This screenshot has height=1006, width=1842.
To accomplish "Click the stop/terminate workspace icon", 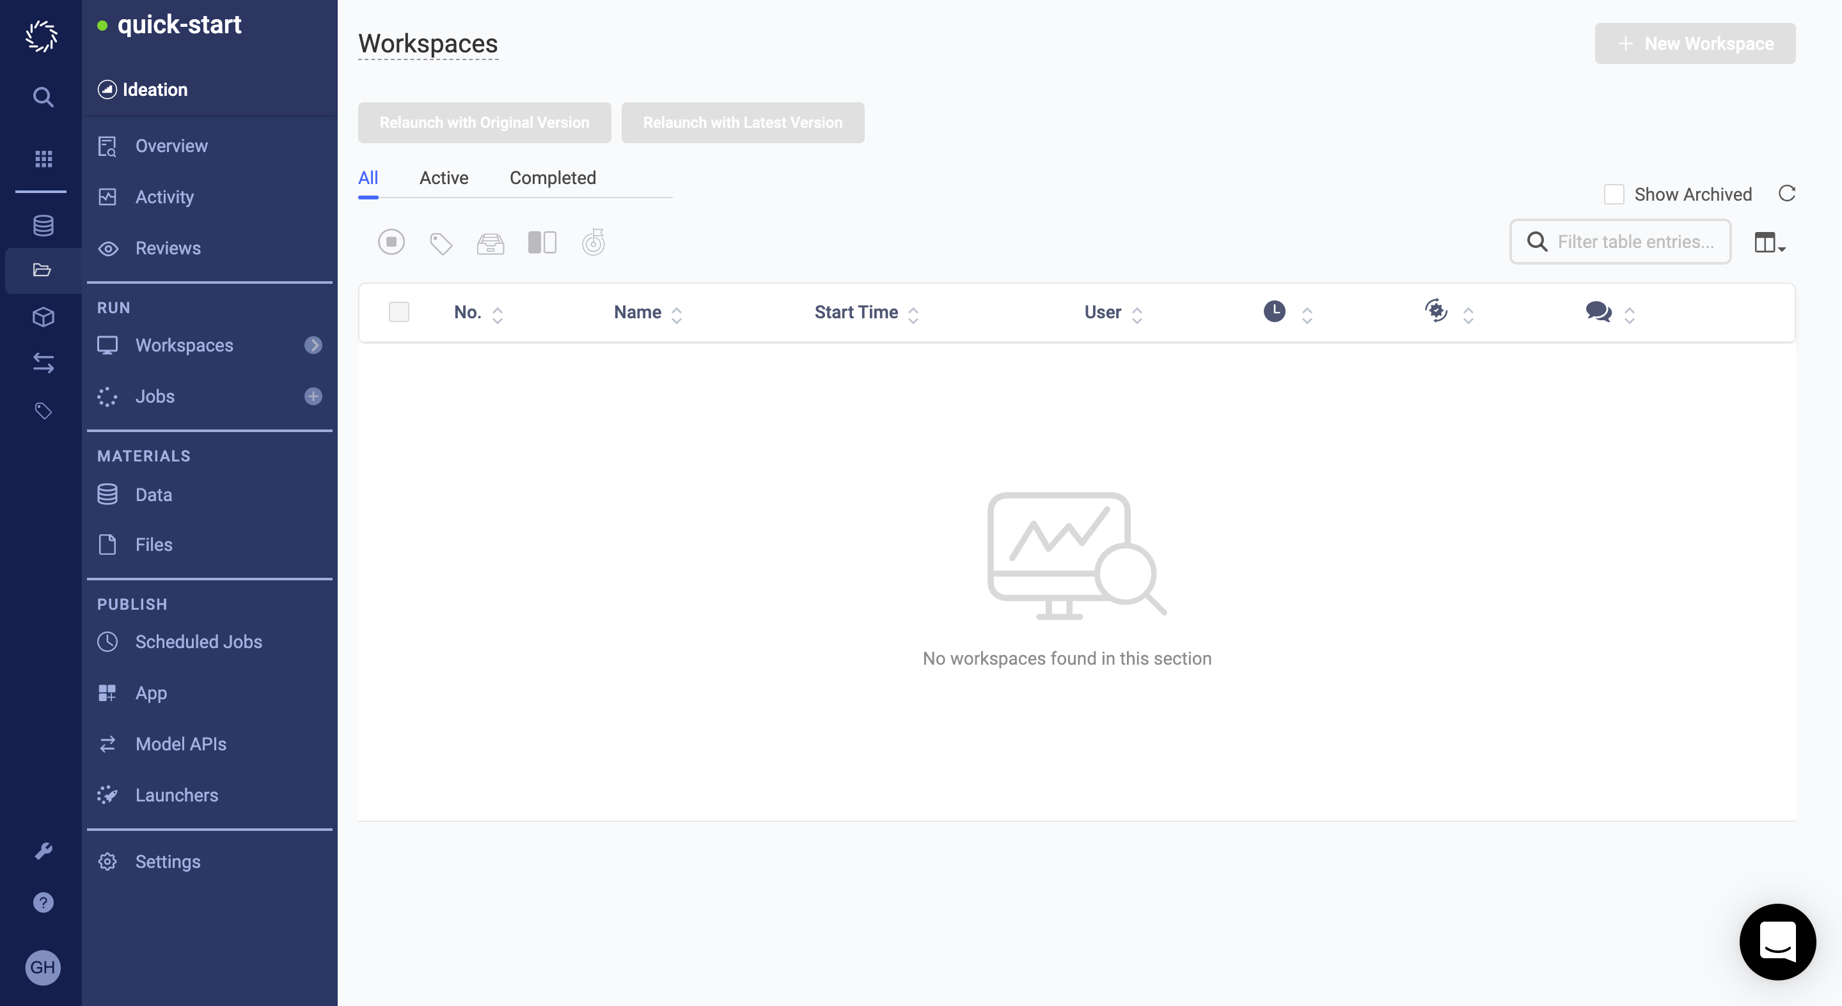I will (391, 242).
